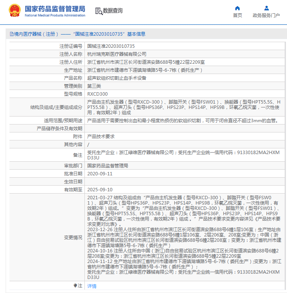Select 国家药品监督管理局 approval department value
The height and width of the screenshot is (293, 287).
[x=108, y=166]
